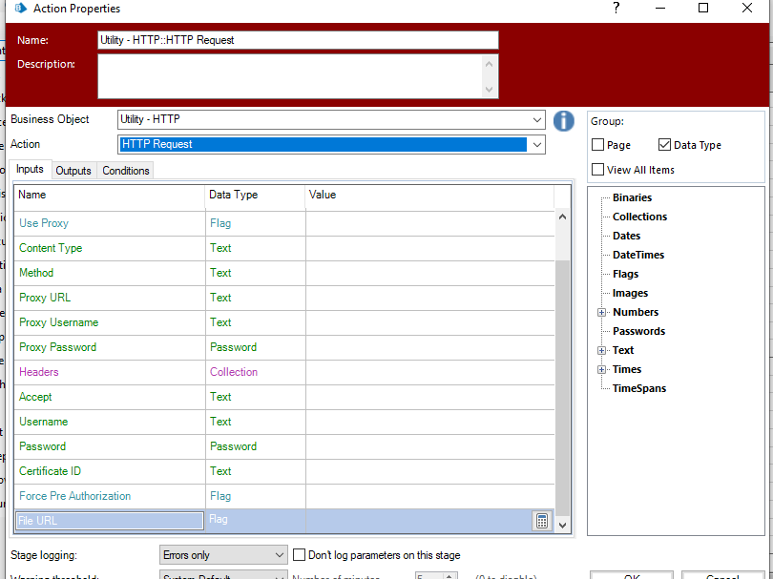Viewport: 773px width, 579px height.
Task: Click the Name text field
Action: coord(298,40)
